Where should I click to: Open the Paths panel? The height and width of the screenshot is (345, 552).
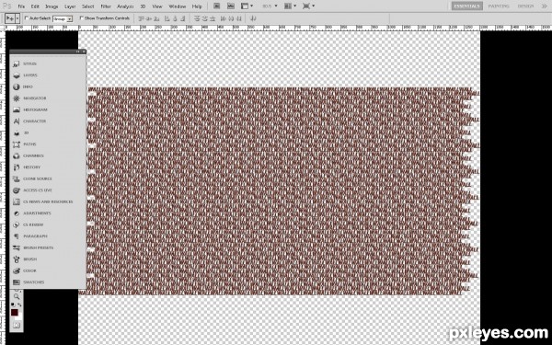tap(24, 144)
